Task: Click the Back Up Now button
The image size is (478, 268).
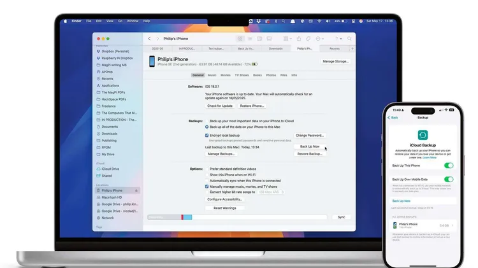Action: 310,146
